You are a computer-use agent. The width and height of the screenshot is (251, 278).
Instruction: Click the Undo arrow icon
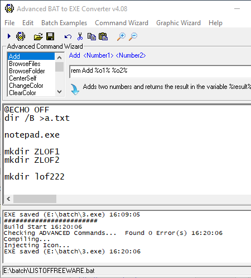(68, 36)
